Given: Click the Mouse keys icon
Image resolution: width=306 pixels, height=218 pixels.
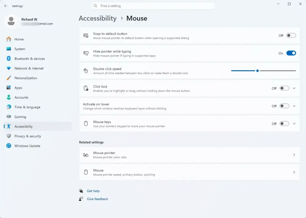Looking at the screenshot, I should pos(86,124).
